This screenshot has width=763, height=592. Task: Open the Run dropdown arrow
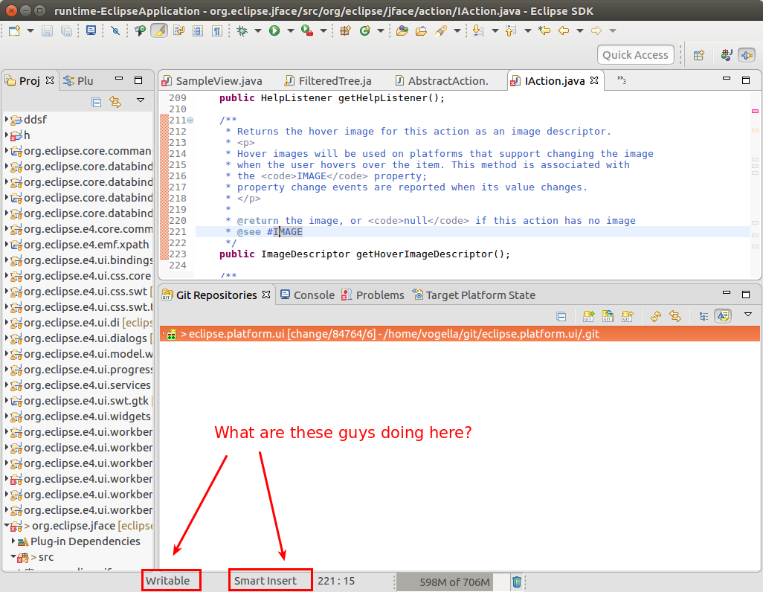pyautogui.click(x=291, y=30)
